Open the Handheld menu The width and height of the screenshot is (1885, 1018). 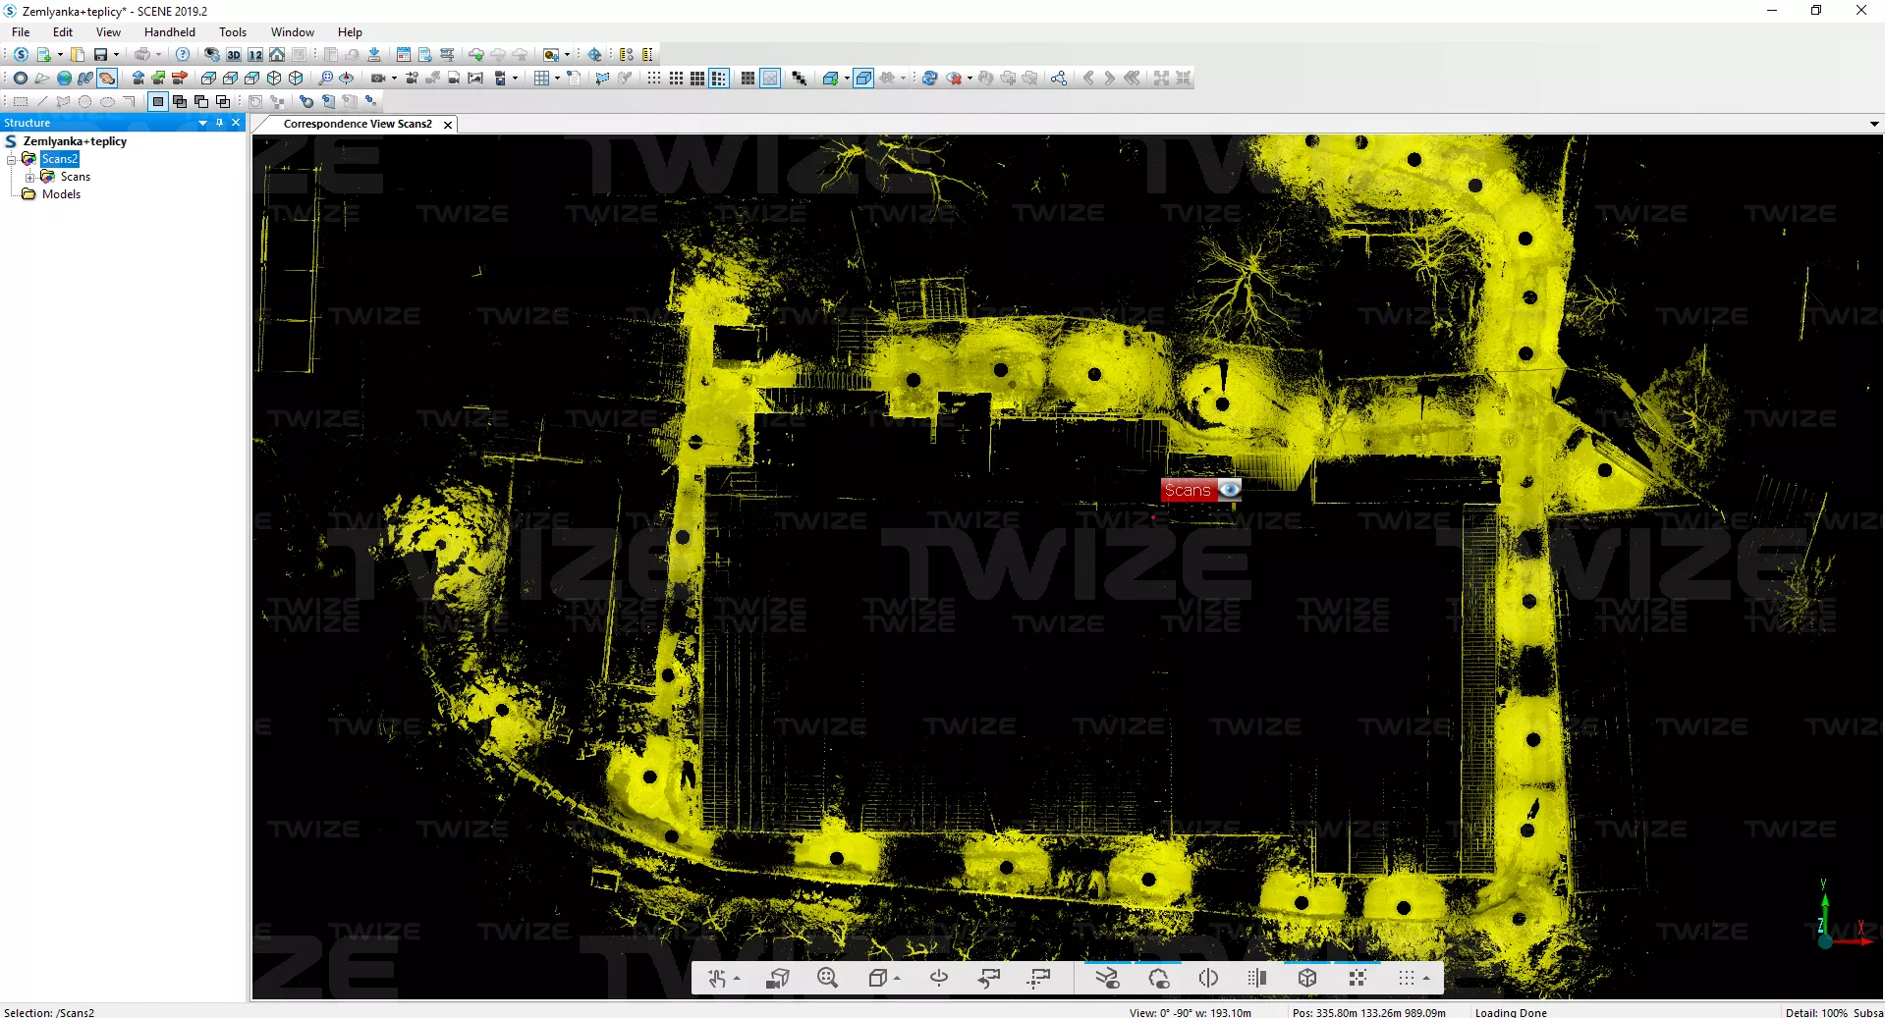tap(169, 32)
